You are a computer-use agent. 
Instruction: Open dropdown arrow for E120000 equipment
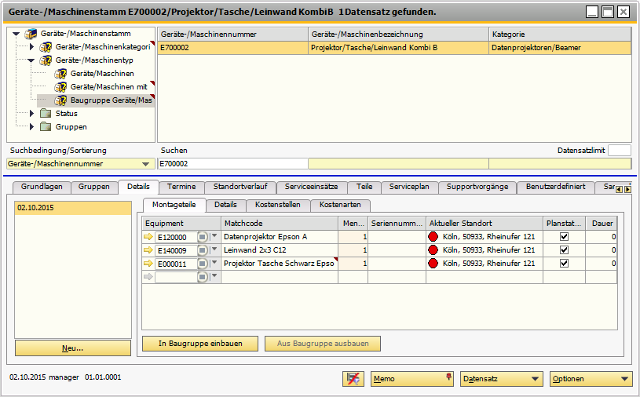coord(214,236)
